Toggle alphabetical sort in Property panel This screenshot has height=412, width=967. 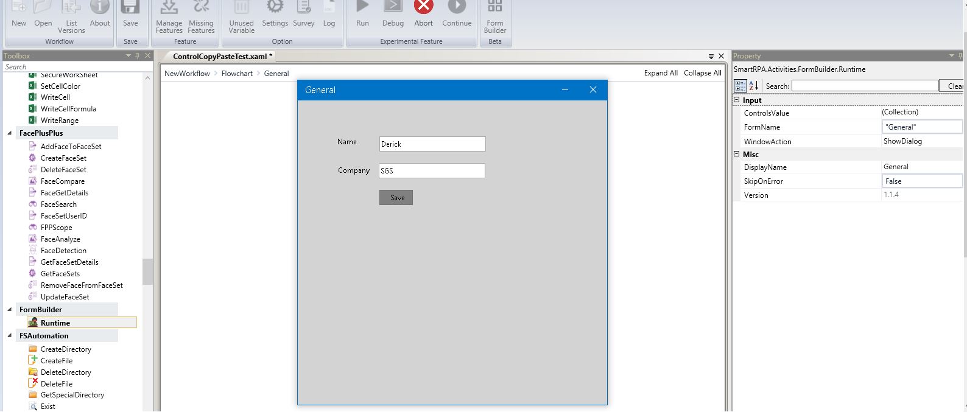tap(753, 86)
